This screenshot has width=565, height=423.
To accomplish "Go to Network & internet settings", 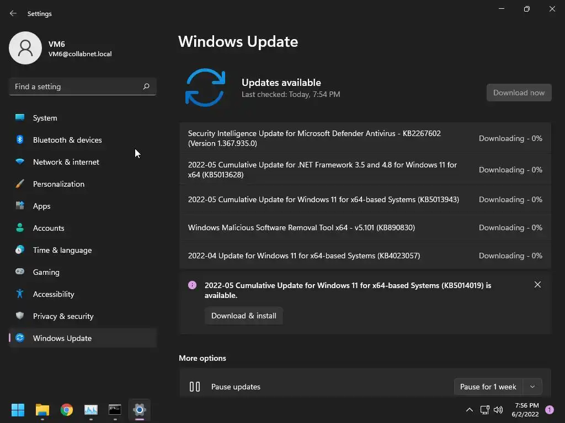I will click(83, 162).
